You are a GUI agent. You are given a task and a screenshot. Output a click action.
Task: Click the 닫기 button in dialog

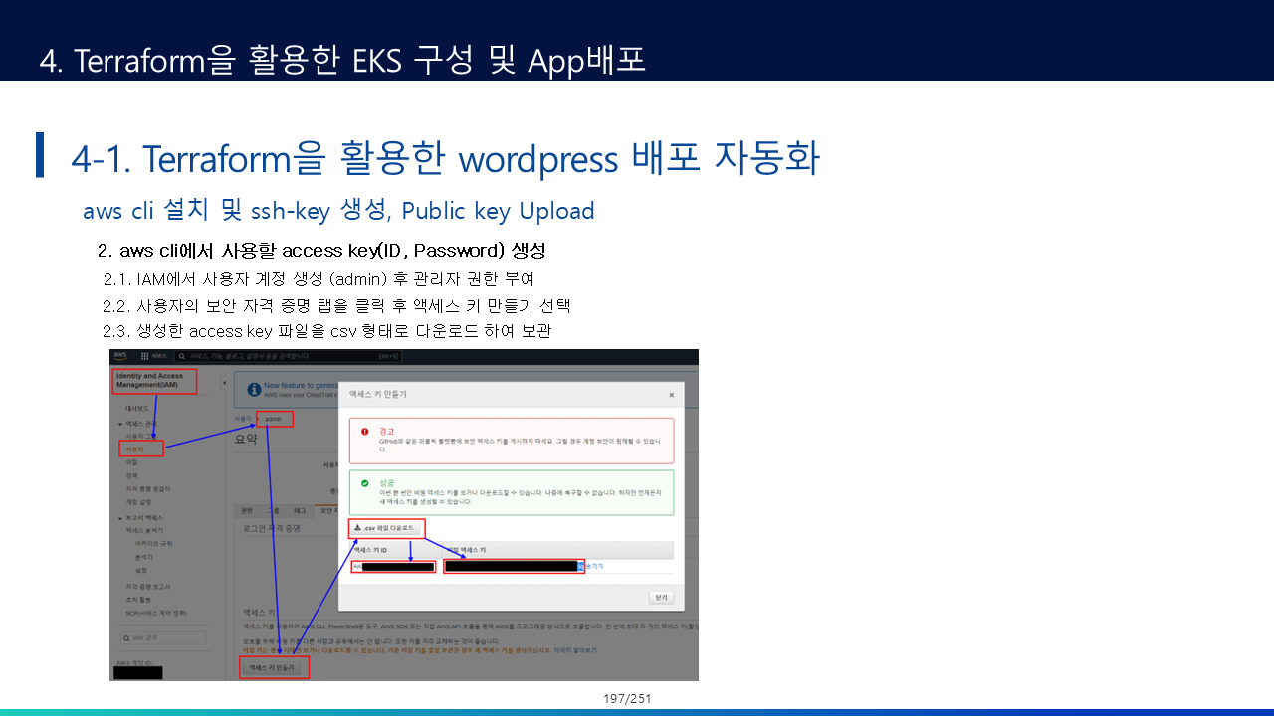(662, 598)
